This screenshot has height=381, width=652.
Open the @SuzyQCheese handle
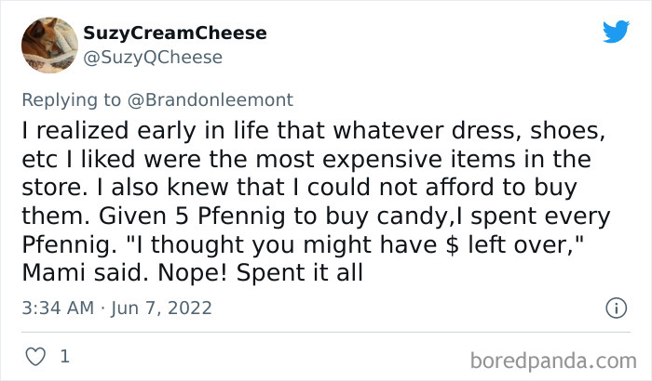tap(153, 58)
